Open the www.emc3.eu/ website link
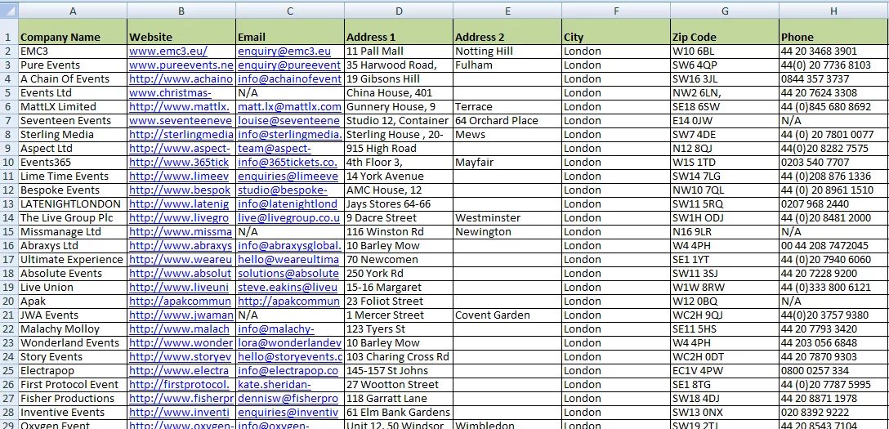 168,51
